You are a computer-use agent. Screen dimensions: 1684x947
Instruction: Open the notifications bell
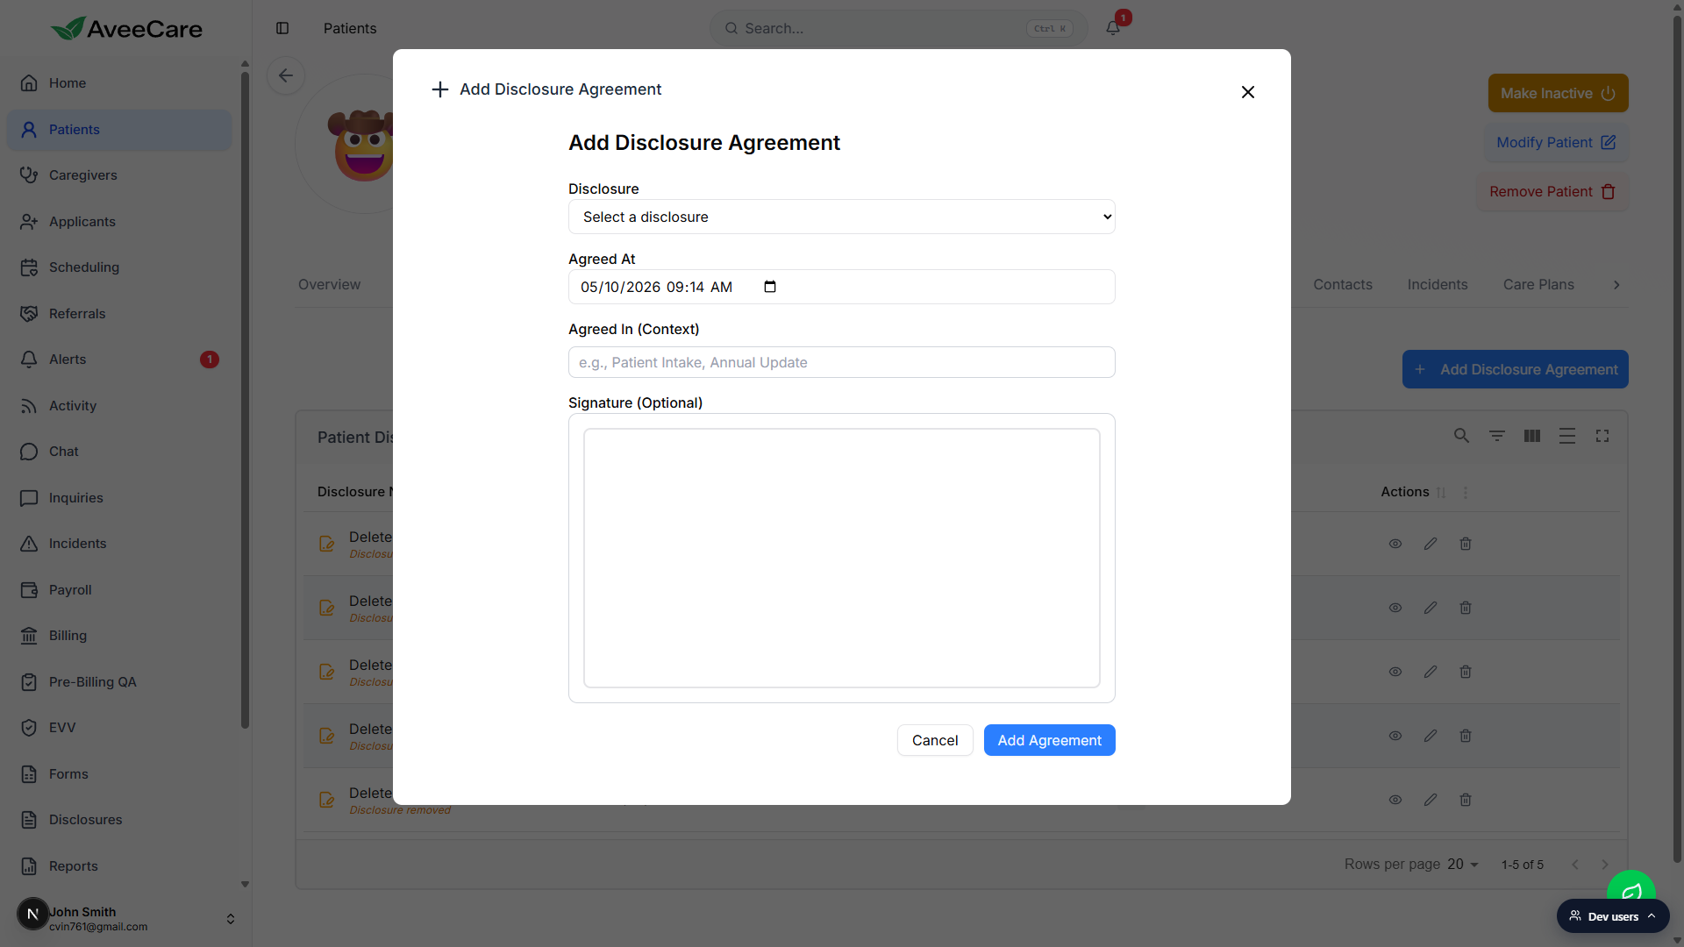click(x=1112, y=28)
